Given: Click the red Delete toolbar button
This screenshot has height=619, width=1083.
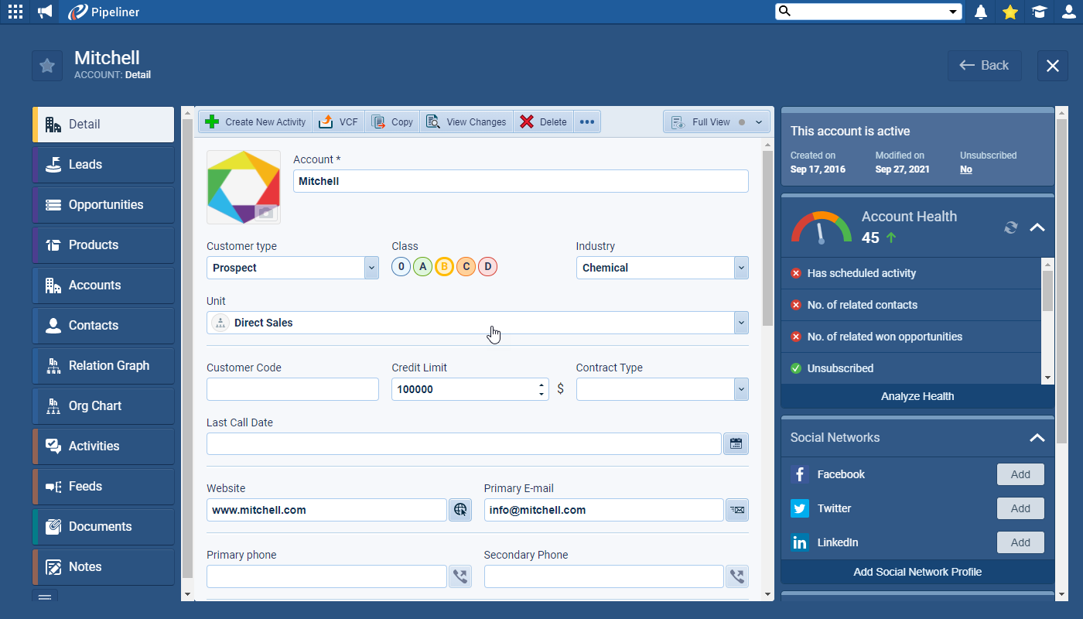Looking at the screenshot, I should pyautogui.click(x=543, y=122).
